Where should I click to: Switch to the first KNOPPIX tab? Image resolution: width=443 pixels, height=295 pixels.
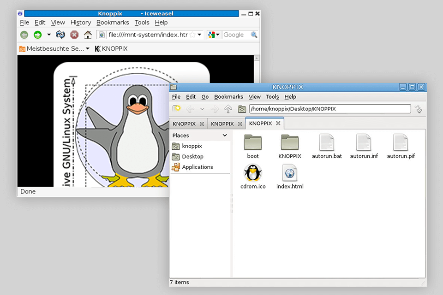click(184, 124)
